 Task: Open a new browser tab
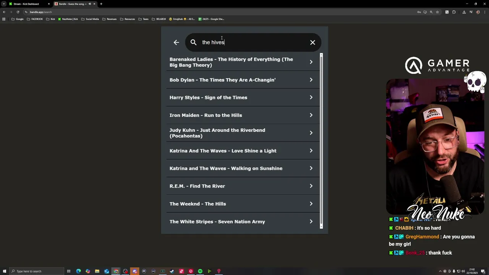101,4
